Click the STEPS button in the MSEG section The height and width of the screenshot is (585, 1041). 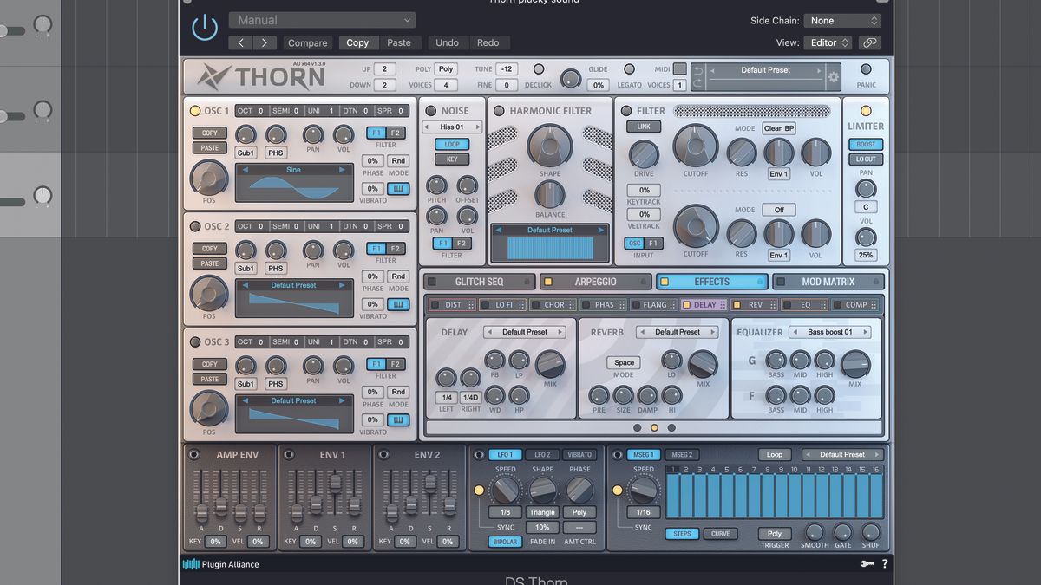point(682,533)
